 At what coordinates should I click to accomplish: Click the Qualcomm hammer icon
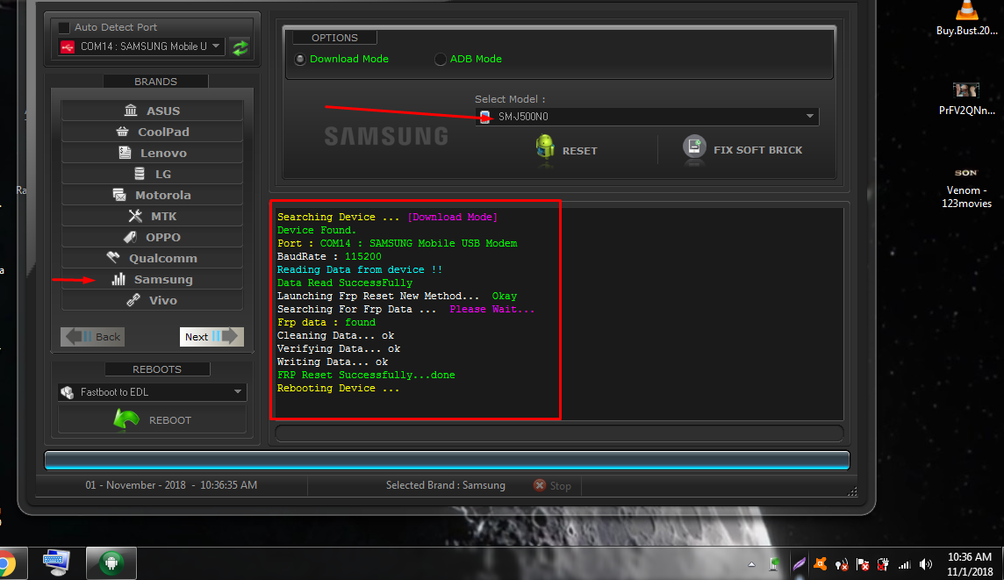[x=113, y=257]
